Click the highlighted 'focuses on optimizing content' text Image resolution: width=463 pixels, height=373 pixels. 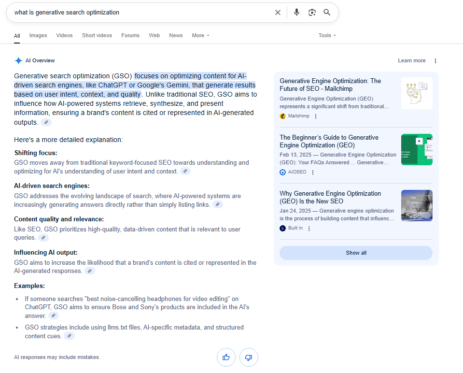135,85
